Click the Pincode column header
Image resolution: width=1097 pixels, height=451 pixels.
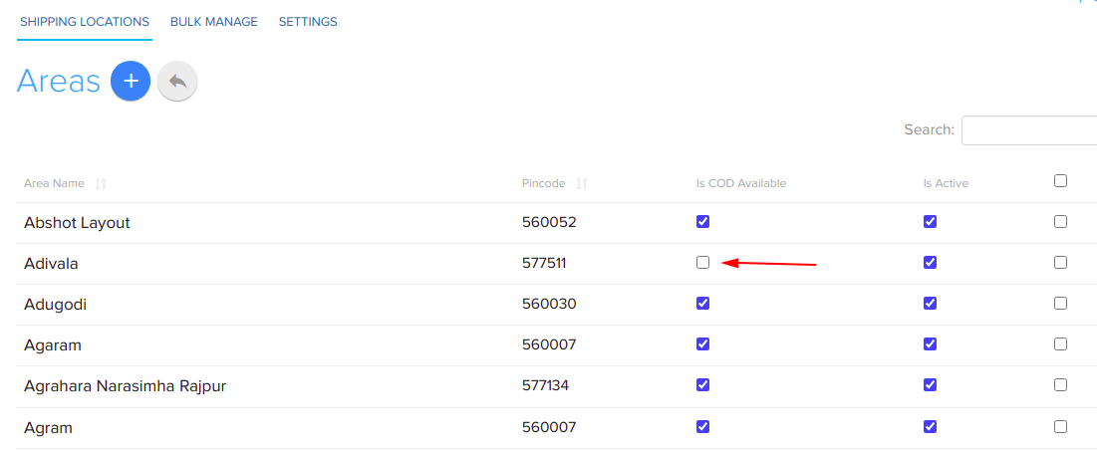click(x=544, y=184)
